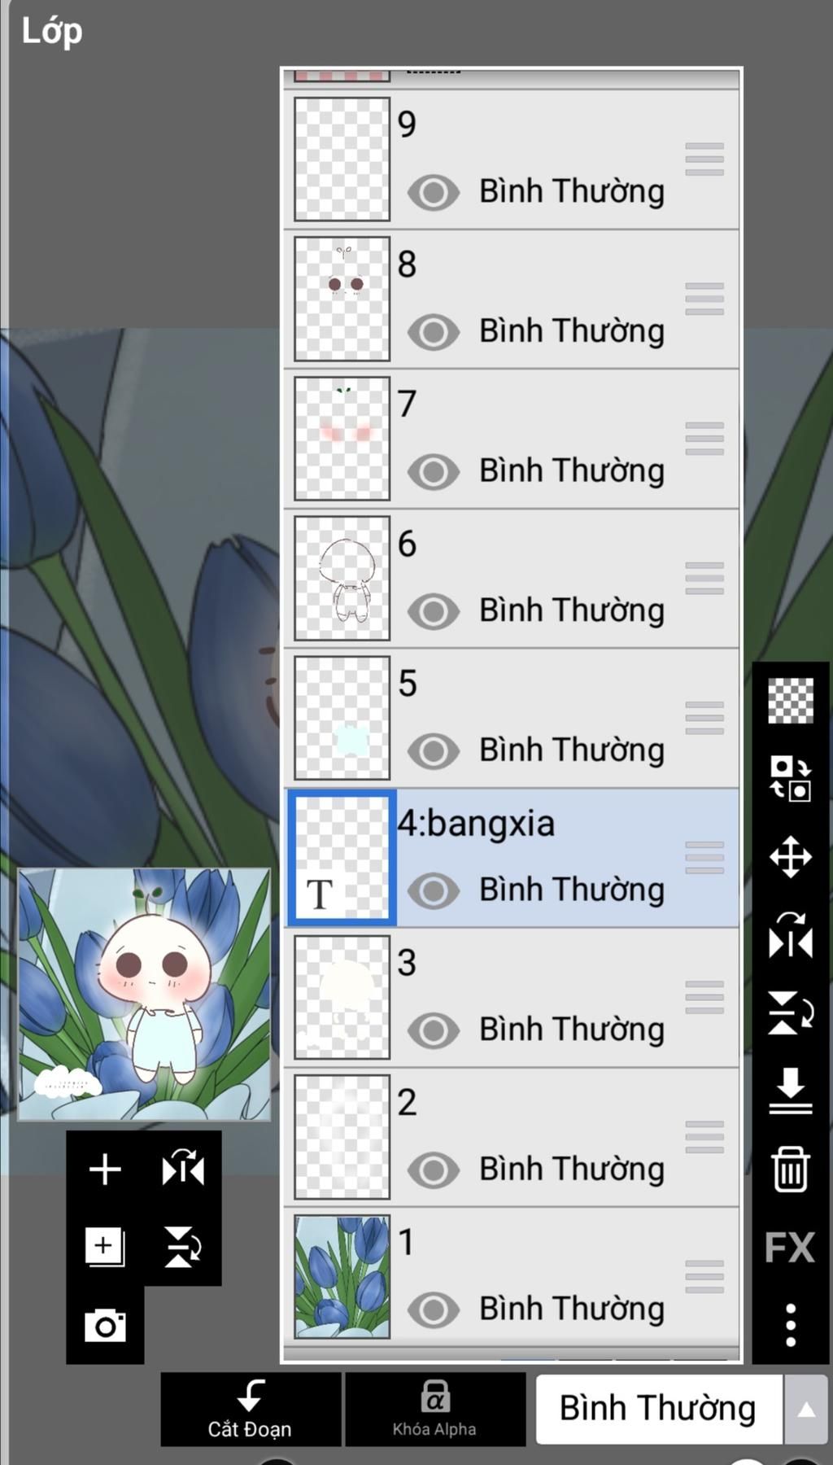The width and height of the screenshot is (833, 1465).
Task: Click the canvas preview thumbnail
Action: [144, 994]
